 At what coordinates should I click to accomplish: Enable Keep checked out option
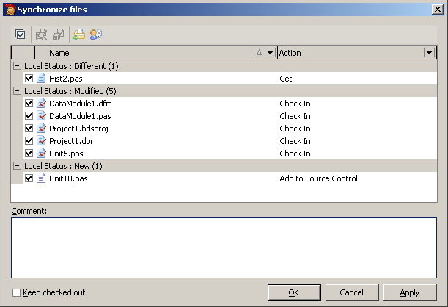coord(17,292)
